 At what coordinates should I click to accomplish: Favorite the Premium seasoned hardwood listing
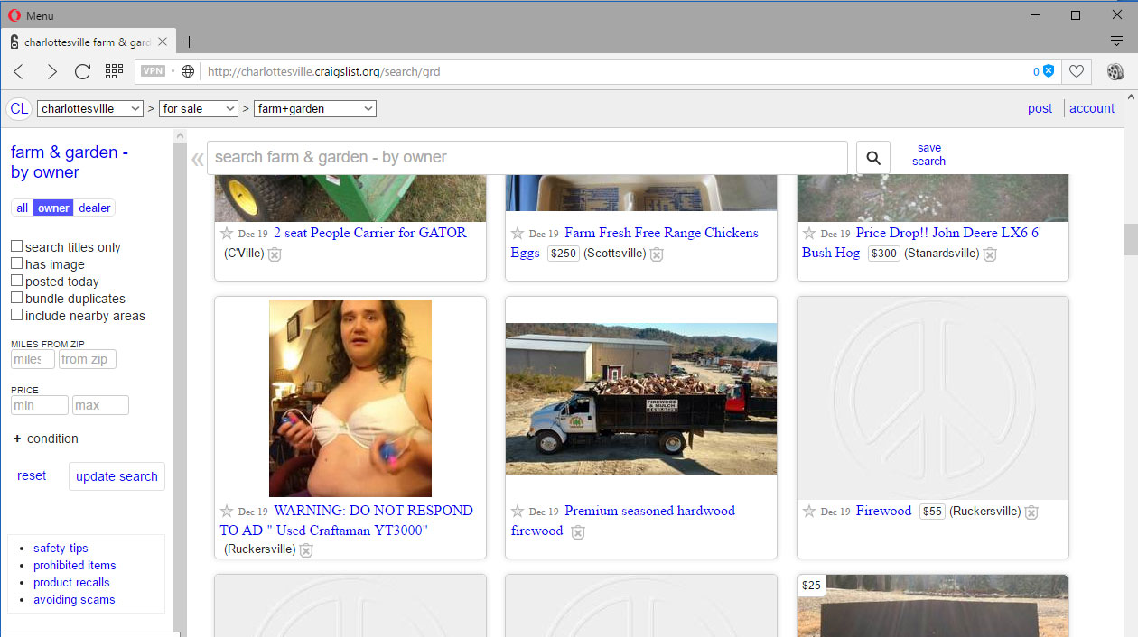pos(518,511)
